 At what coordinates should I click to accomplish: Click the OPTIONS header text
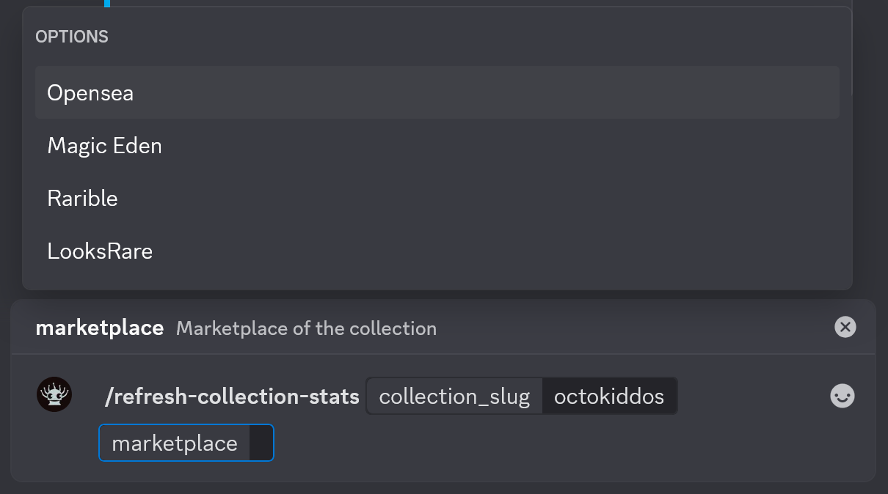[72, 37]
